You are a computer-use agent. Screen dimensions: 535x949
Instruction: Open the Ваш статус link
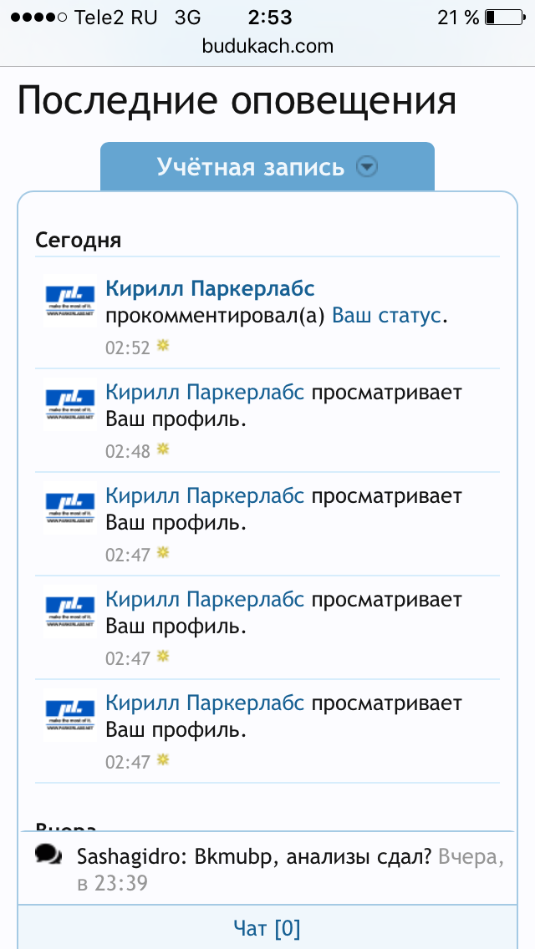(x=386, y=316)
